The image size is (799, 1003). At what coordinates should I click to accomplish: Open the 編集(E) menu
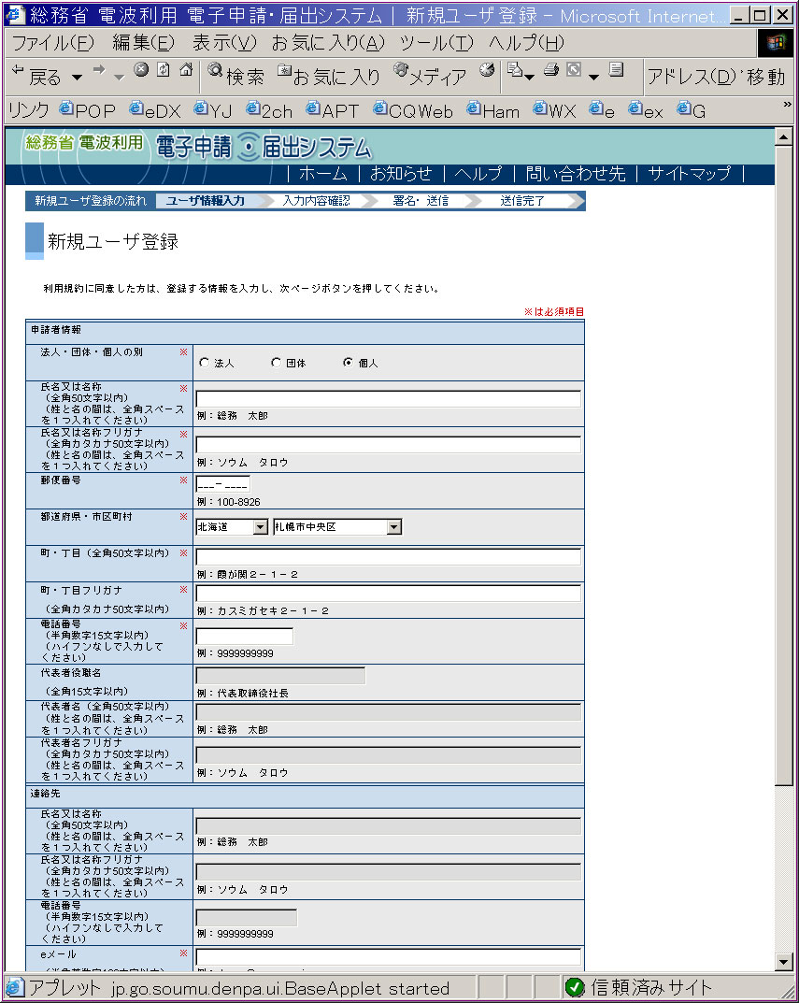click(x=143, y=43)
